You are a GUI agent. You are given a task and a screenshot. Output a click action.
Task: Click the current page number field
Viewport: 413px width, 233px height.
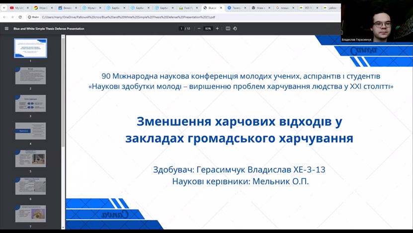pos(181,28)
